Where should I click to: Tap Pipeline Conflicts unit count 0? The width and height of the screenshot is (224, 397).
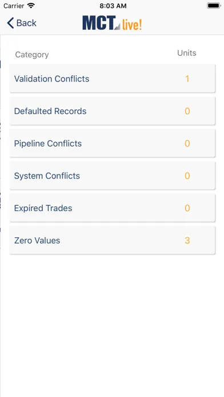tap(187, 144)
